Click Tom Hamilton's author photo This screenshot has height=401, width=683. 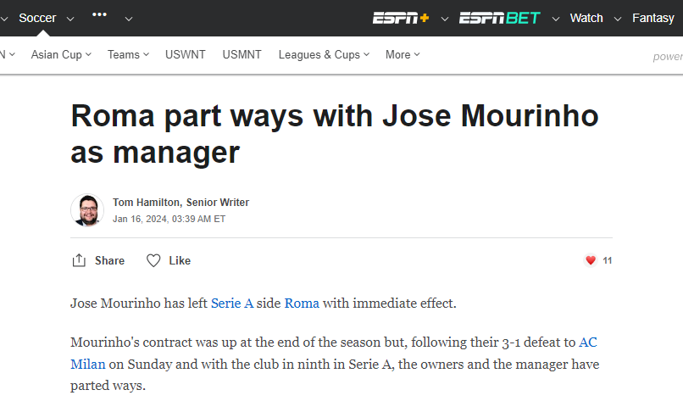coord(87,210)
